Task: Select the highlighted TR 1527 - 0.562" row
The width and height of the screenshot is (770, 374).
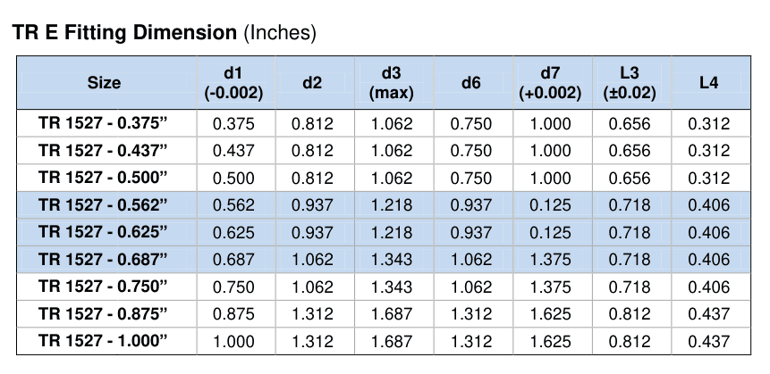Action: click(x=384, y=204)
